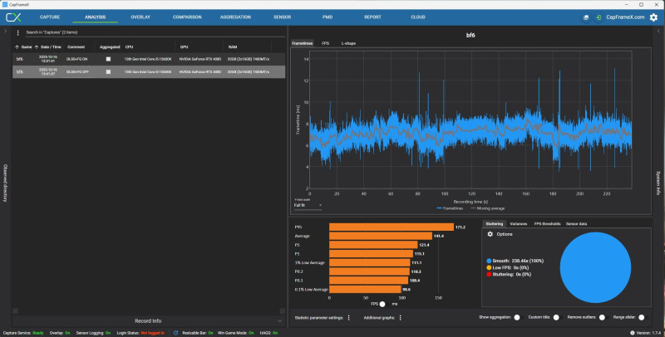This screenshot has width=665, height=337.
Task: Toggle the Show aggregation switch
Action: [517, 317]
